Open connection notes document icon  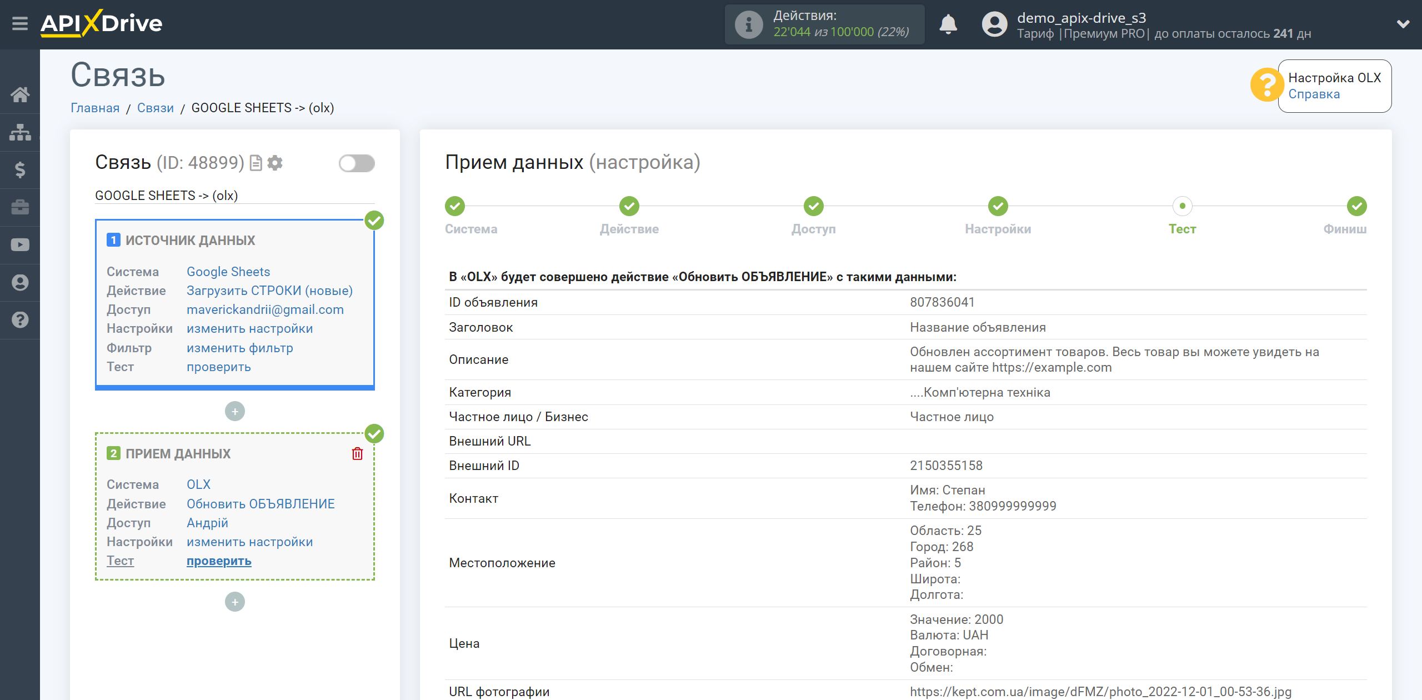click(x=256, y=163)
